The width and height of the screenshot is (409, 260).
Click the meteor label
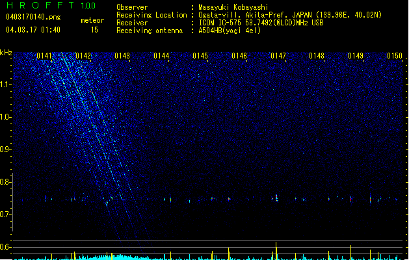point(92,20)
